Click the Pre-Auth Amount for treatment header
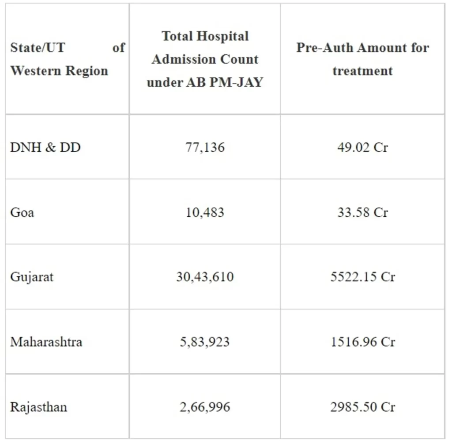 (x=362, y=59)
